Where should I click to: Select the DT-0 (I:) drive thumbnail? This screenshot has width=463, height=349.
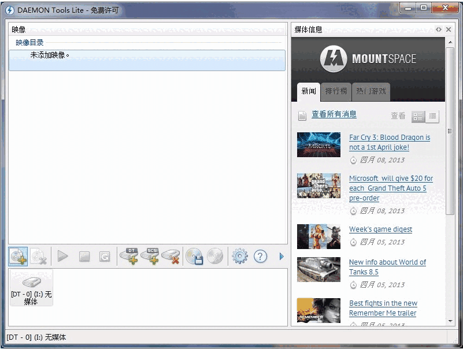tap(31, 287)
